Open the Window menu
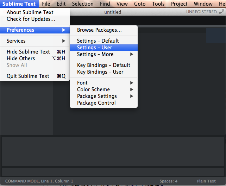Screen dimensions: 226x186 pos(203,4)
